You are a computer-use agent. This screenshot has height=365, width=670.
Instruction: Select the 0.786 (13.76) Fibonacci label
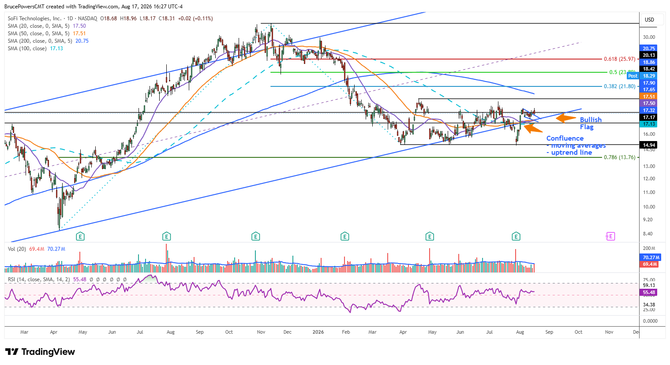click(620, 157)
